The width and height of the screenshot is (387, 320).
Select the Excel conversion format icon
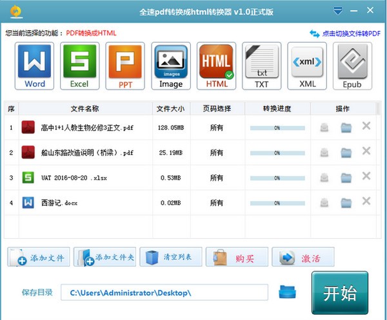point(79,66)
